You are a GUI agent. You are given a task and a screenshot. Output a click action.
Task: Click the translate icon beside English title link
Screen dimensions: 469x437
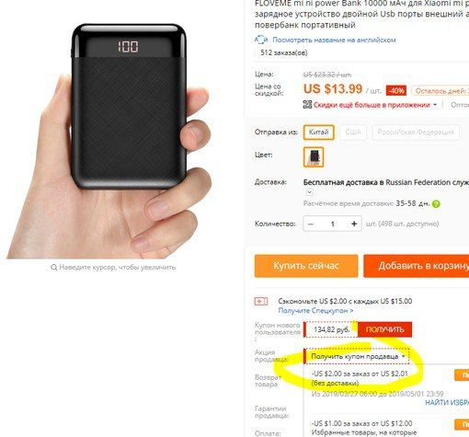pyautogui.click(x=261, y=40)
